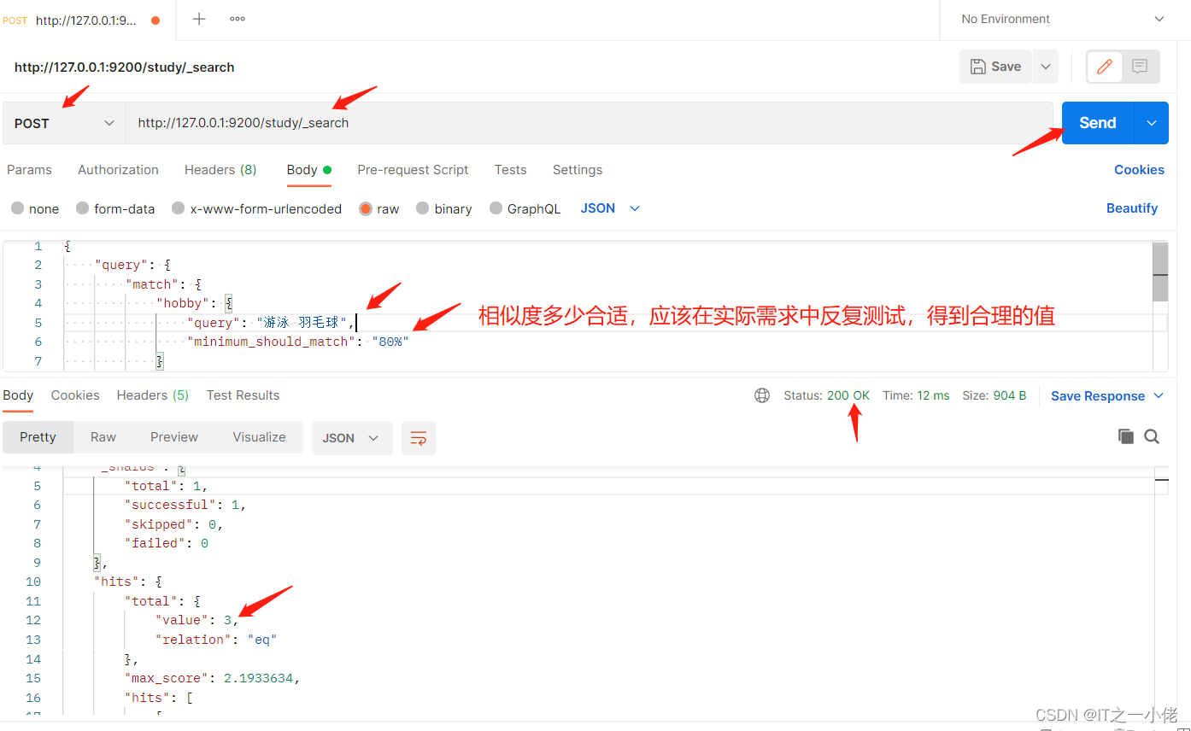Open the tab options three-dots menu
This screenshot has width=1191, height=731.
pos(238,19)
